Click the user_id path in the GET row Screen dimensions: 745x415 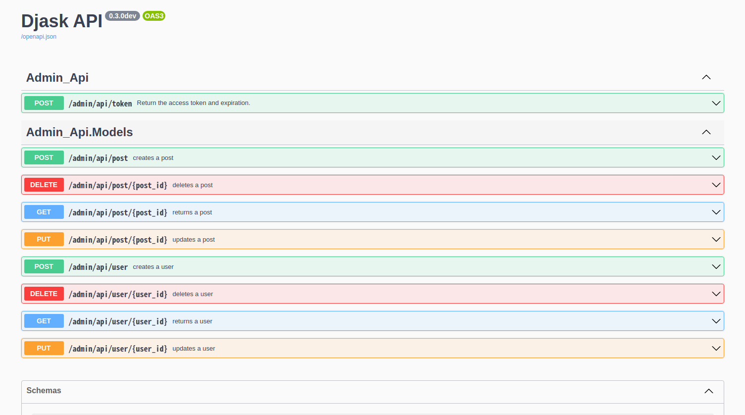point(118,321)
